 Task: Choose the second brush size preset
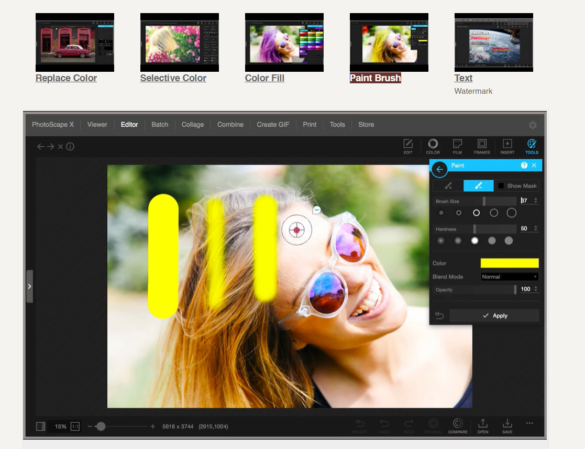point(459,213)
